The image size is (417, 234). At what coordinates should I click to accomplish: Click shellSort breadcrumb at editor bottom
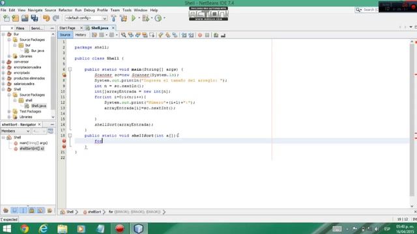point(94,212)
